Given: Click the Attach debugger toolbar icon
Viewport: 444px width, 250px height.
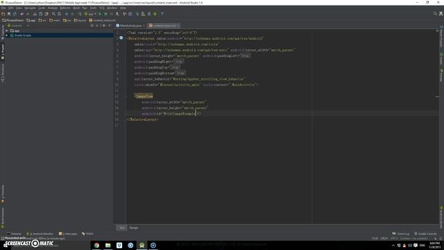Looking at the screenshot, I should pyautogui.click(x=117, y=14).
